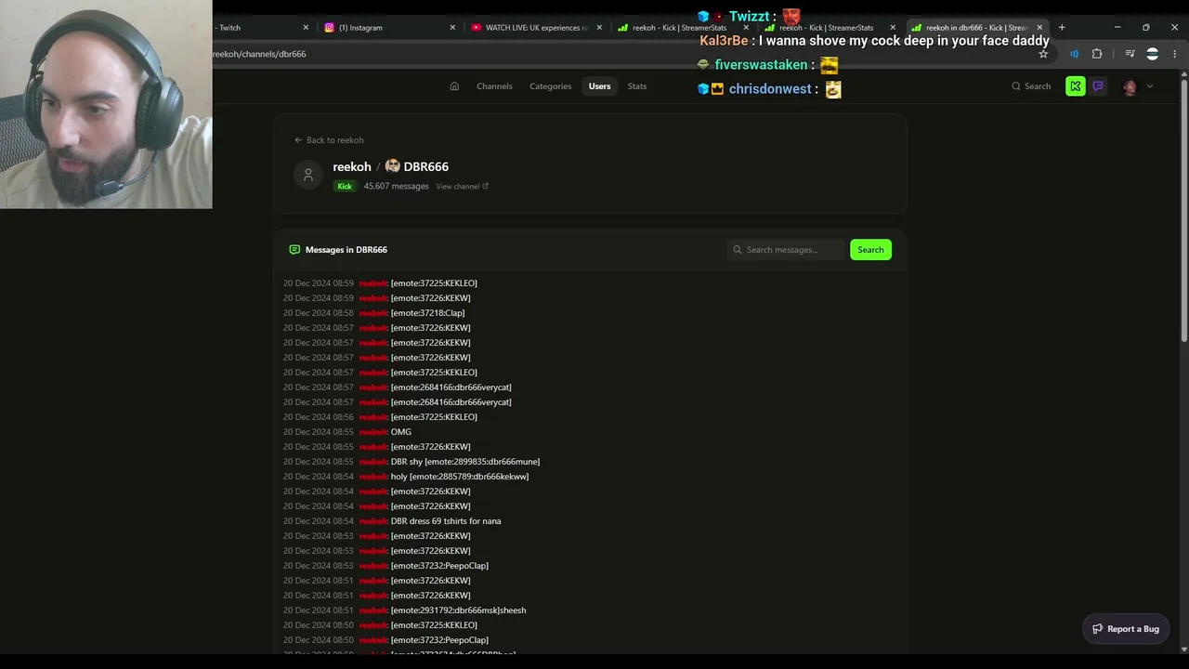This screenshot has height=669, width=1189.
Task: Click the blue extension icon beside the bookmark star
Action: [x=1074, y=54]
